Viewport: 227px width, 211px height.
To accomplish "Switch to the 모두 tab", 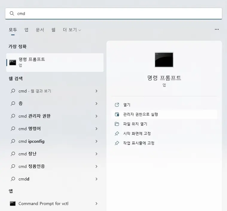I will (13, 30).
